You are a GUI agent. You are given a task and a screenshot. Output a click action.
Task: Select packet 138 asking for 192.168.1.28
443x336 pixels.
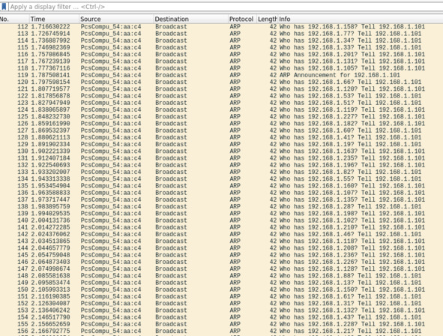coord(222,206)
